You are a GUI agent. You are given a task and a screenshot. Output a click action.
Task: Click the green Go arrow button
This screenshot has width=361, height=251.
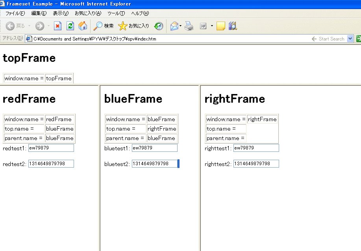[359, 39]
